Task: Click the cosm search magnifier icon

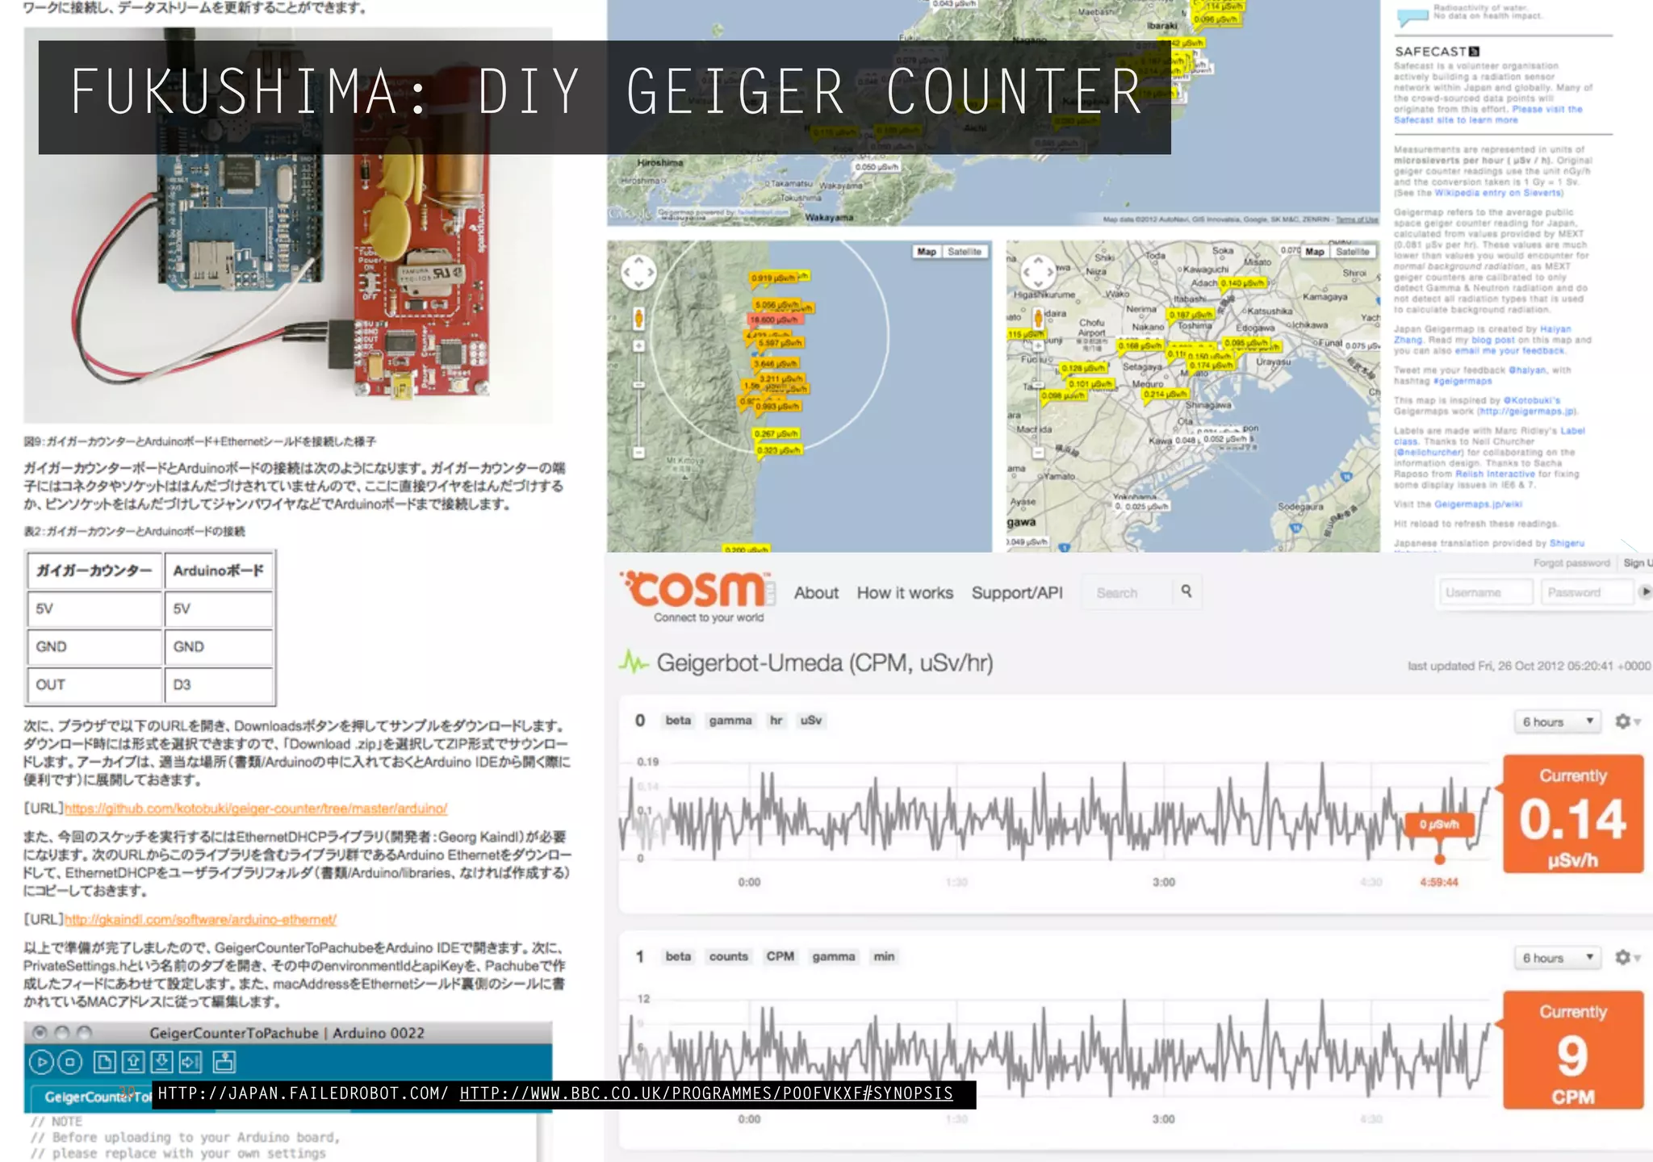Action: click(1186, 591)
